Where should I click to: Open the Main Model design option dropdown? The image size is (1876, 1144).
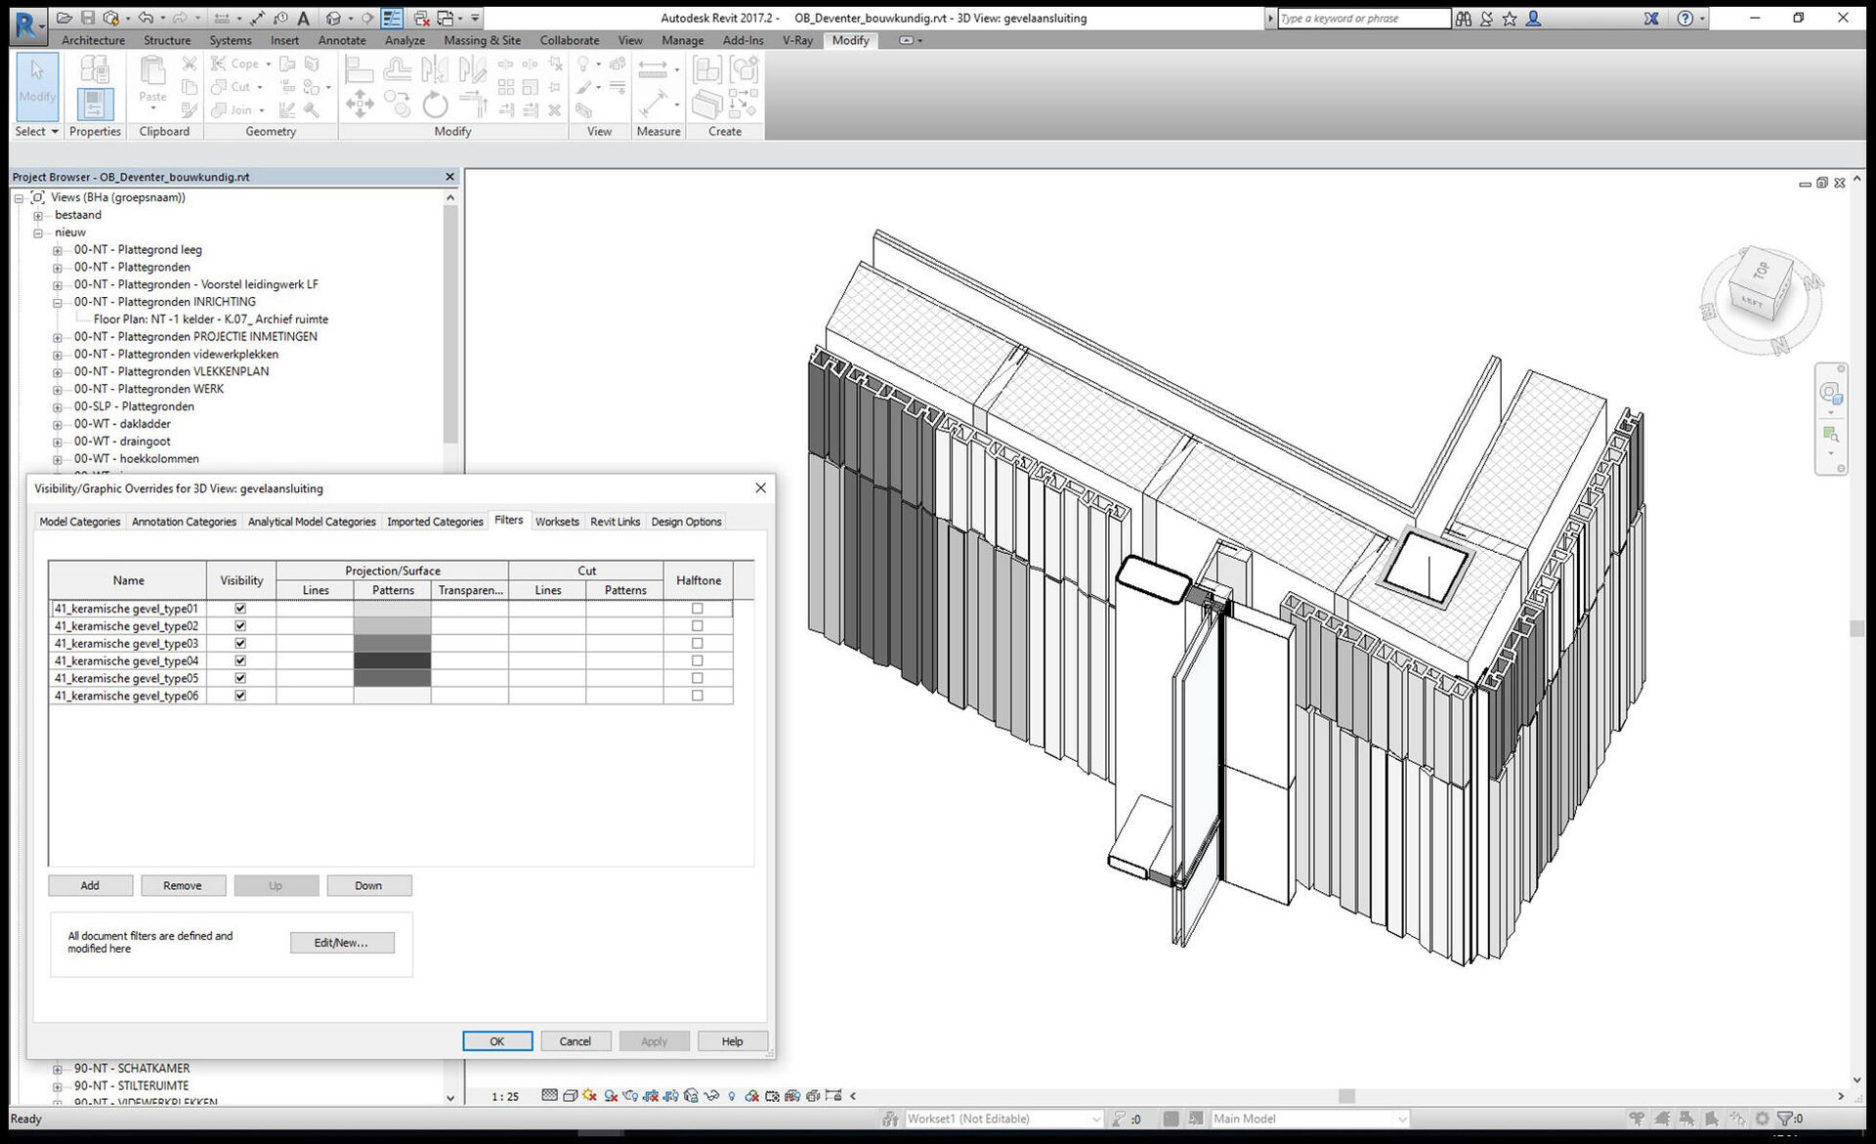pyautogui.click(x=1309, y=1119)
